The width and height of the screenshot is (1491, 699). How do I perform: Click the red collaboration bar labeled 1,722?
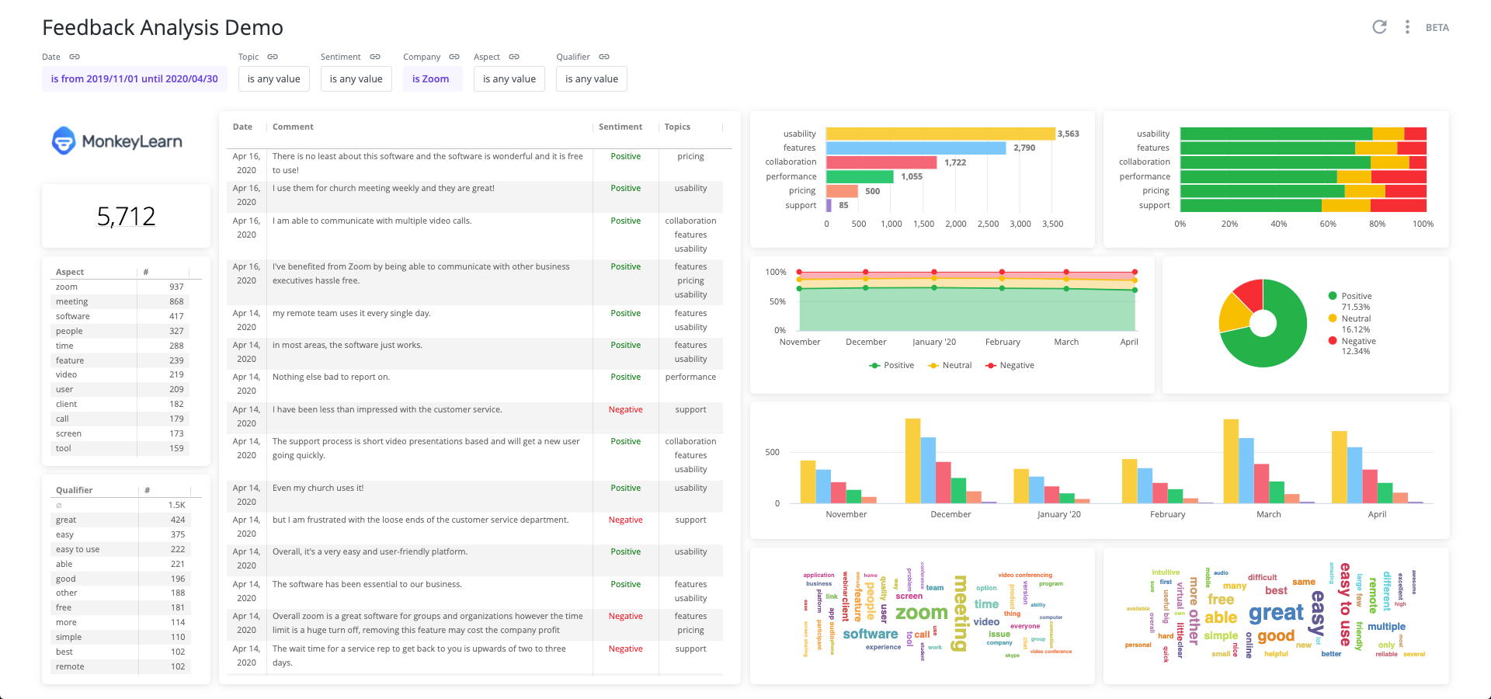pos(881,162)
